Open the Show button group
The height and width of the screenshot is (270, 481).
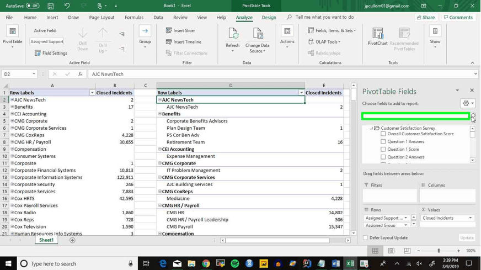click(x=435, y=38)
